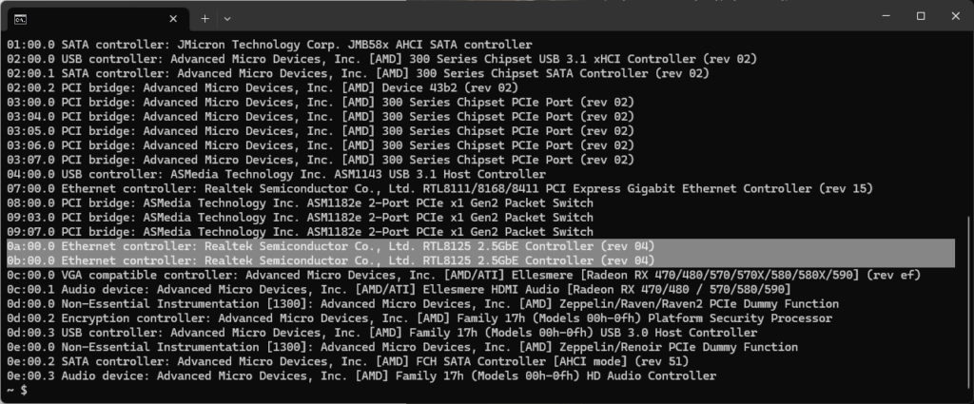
Task: Click the HD Audio Controller line
Action: click(361, 375)
